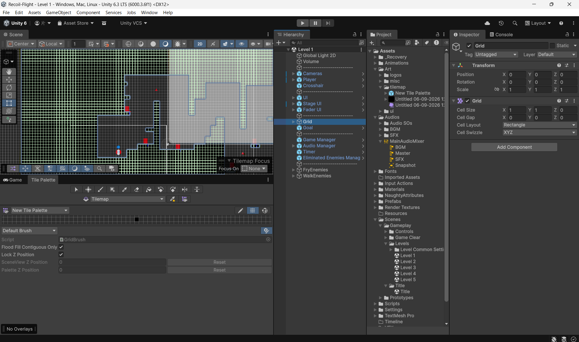Viewport: 579px width, 342px height.
Task: Select the Scale tool in Scene
Action: coord(9,95)
